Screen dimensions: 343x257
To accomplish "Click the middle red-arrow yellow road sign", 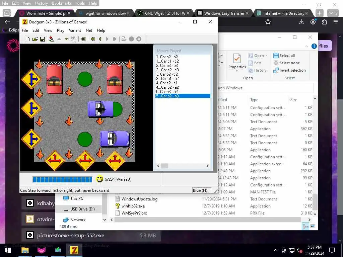I will click(85, 161).
